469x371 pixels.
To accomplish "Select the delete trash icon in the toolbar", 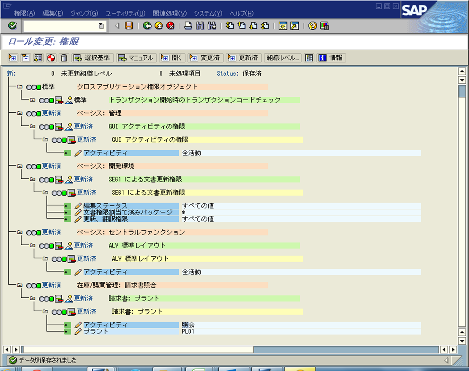I will click(64, 58).
